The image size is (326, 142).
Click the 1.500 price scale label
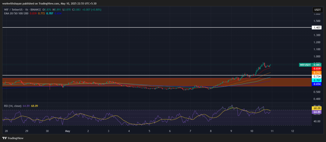pos(317,21)
